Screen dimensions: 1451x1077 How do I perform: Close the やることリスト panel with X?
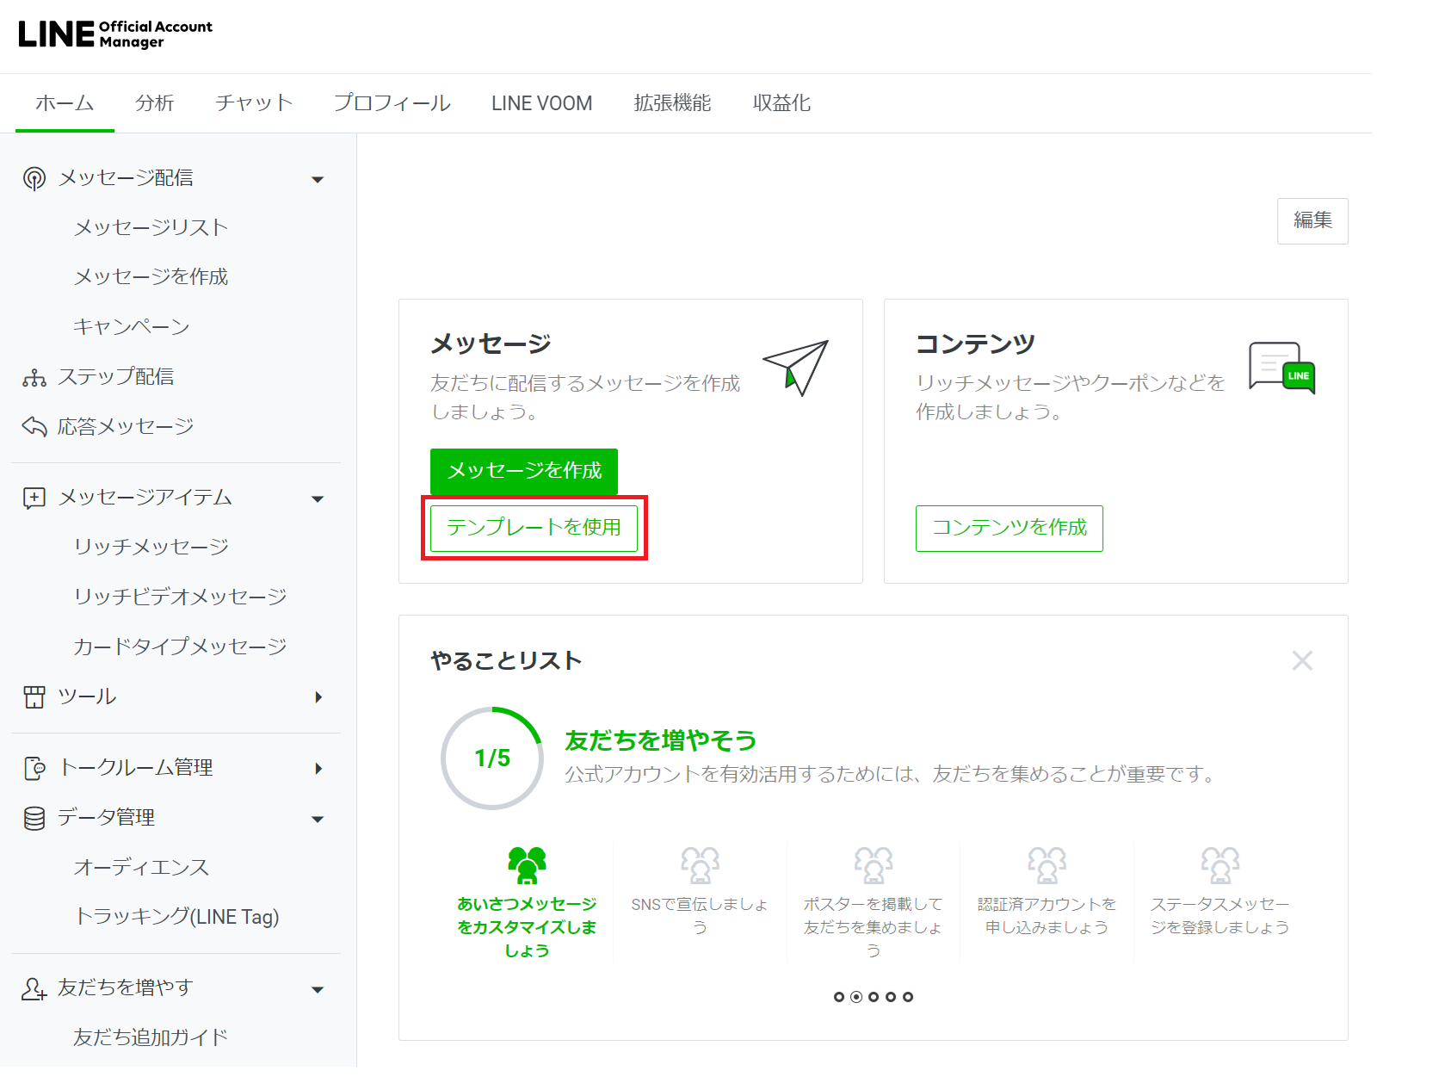point(1302,660)
